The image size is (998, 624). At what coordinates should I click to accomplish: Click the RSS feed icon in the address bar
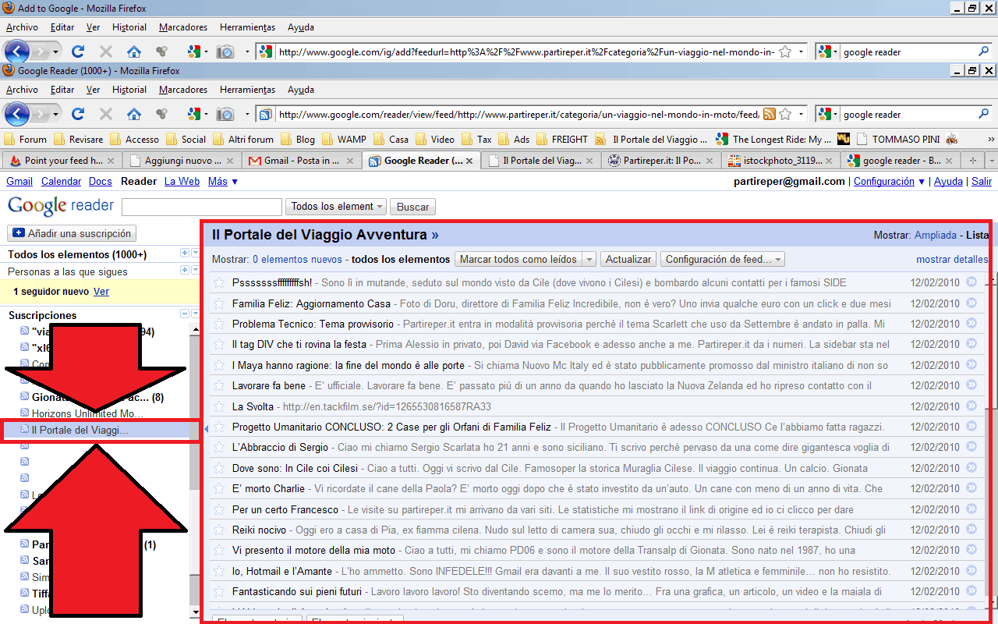tap(770, 114)
